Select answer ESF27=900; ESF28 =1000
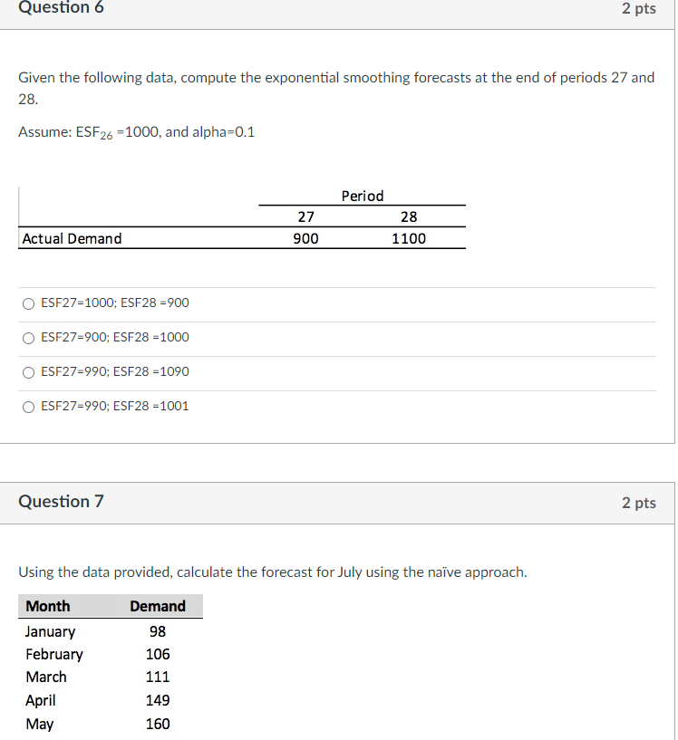 (28, 337)
